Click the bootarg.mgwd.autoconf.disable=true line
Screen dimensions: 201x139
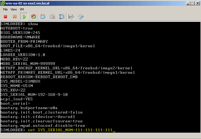[x=43, y=125]
